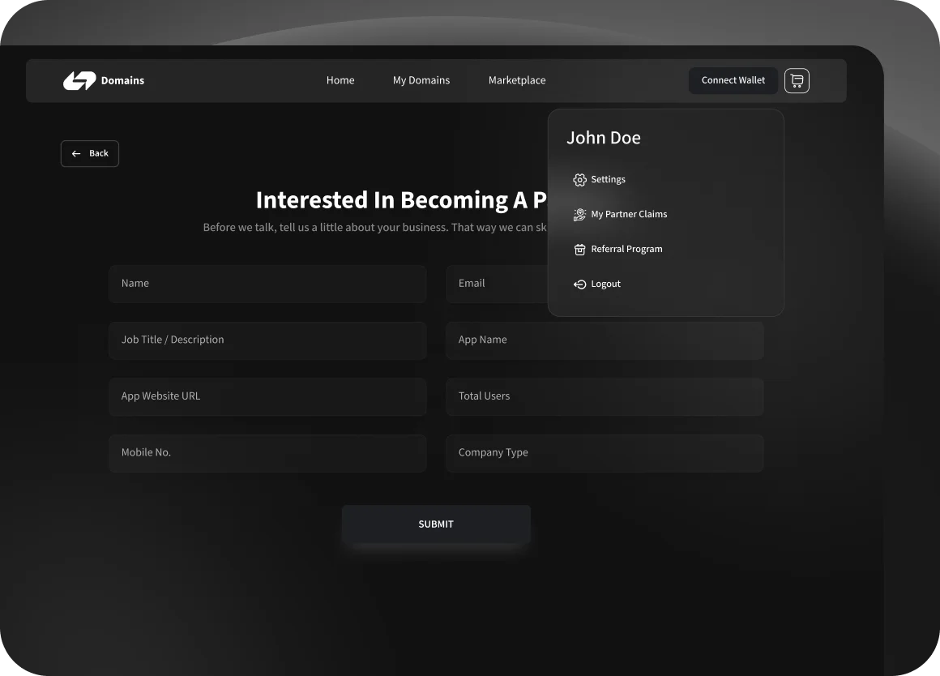
Task: Click the Job Title / Description field
Action: (267, 340)
